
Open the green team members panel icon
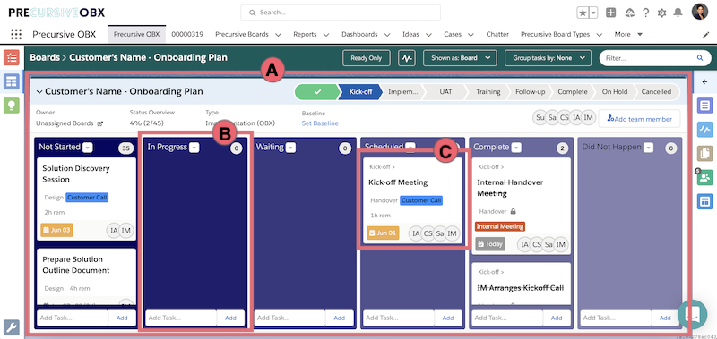(x=705, y=177)
